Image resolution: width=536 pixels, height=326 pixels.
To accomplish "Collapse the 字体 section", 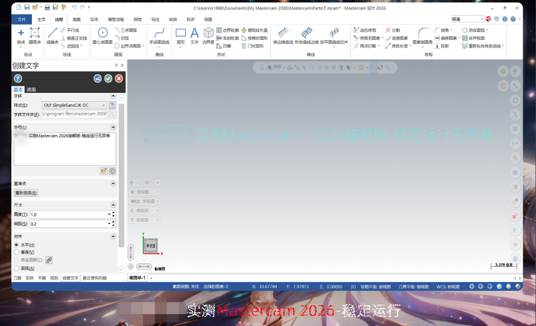I will [113, 96].
